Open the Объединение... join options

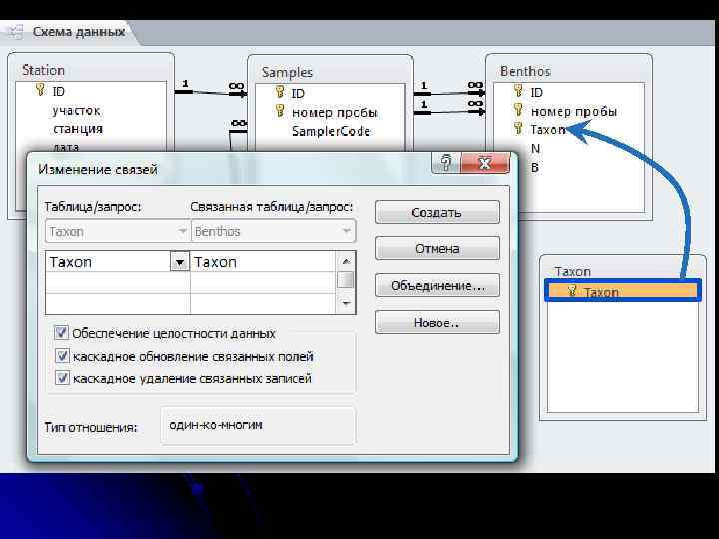pos(437,285)
